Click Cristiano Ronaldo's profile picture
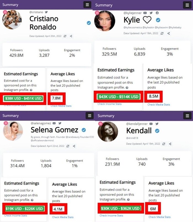Image resolution: width=193 pixels, height=222 pixels. coord(12,20)
